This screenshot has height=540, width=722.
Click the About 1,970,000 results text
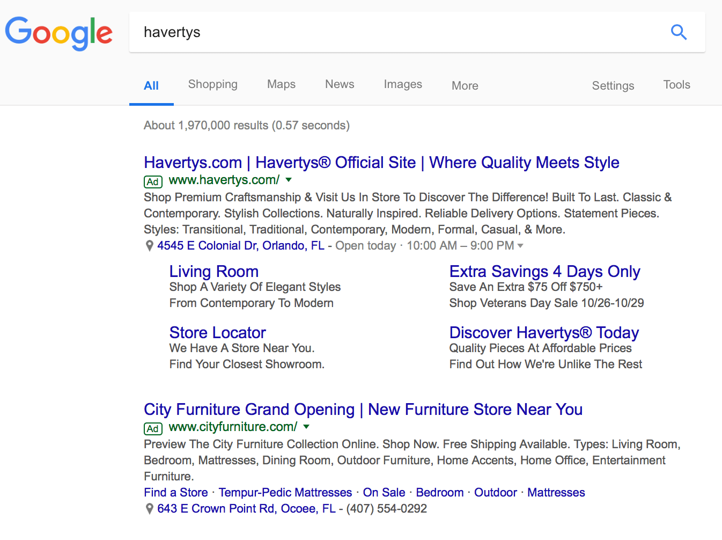[247, 126]
